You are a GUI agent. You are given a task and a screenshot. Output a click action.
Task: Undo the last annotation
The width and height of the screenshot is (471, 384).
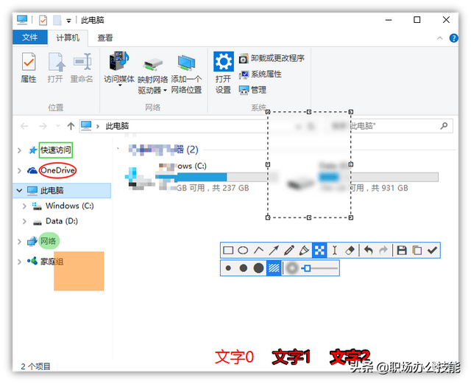[369, 251]
